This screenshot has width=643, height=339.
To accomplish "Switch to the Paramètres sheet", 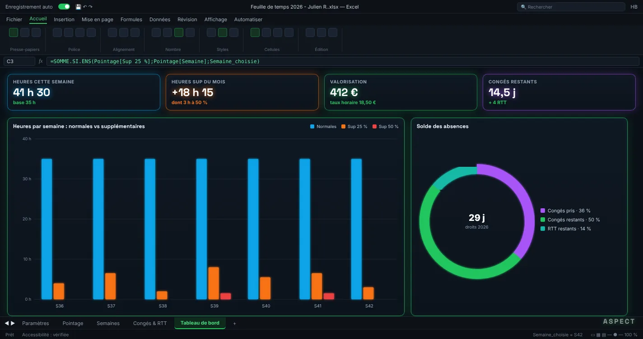I will pos(36,323).
